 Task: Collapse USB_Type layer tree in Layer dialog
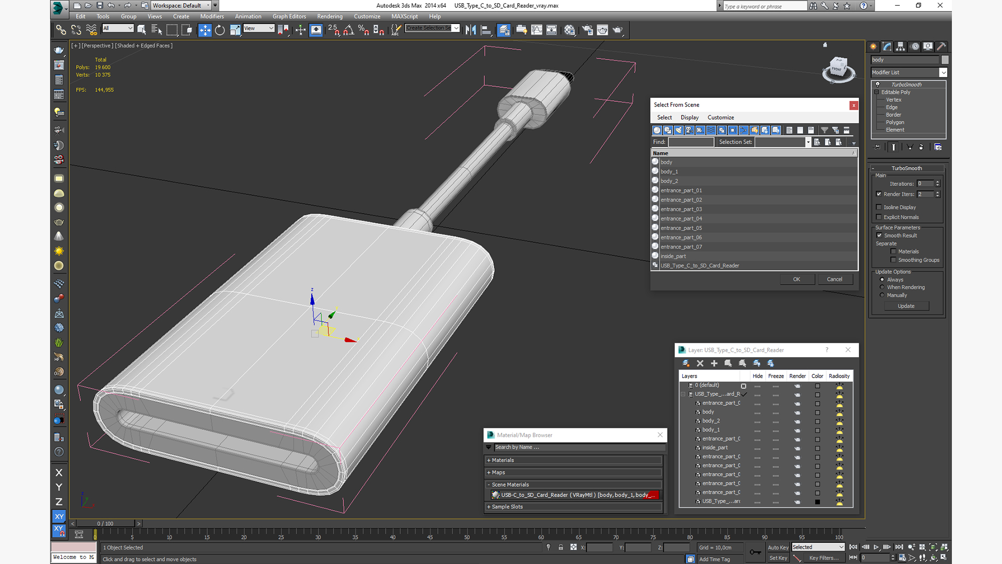tap(683, 394)
